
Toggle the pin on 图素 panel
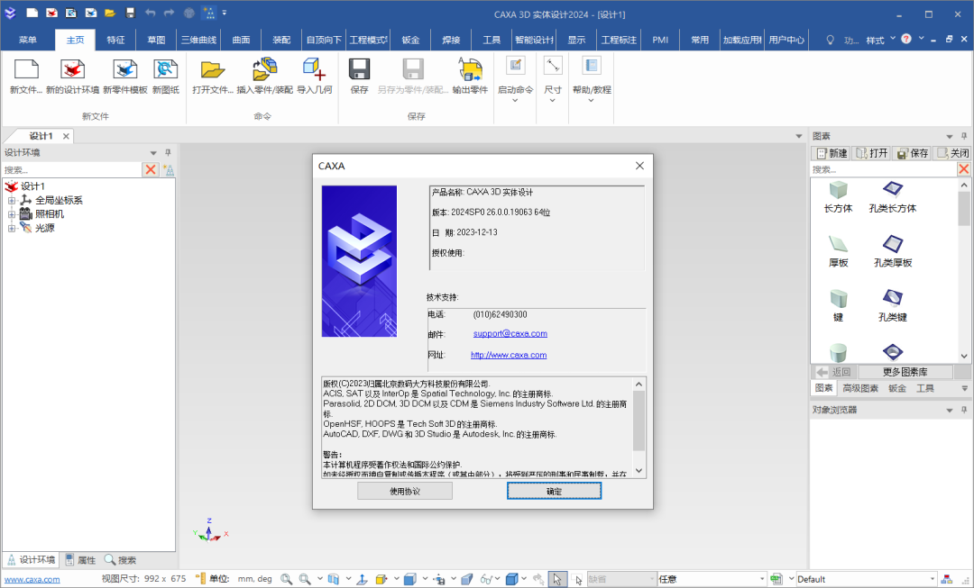click(964, 136)
